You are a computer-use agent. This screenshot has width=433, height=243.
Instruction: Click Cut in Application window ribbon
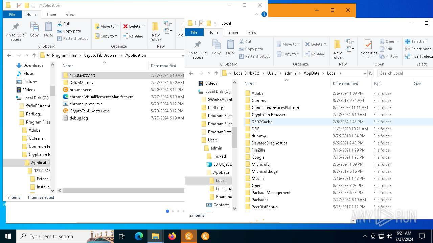pos(63,24)
